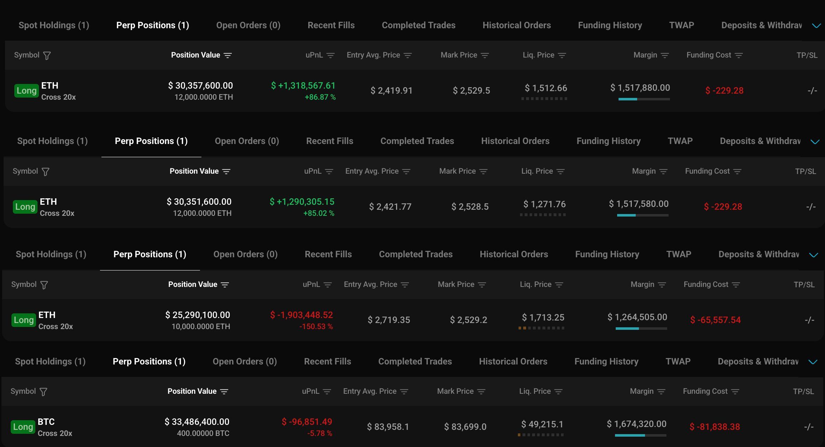The image size is (825, 447).
Task: Open Funding History tab above $30,357,600.00 row
Action: point(610,25)
